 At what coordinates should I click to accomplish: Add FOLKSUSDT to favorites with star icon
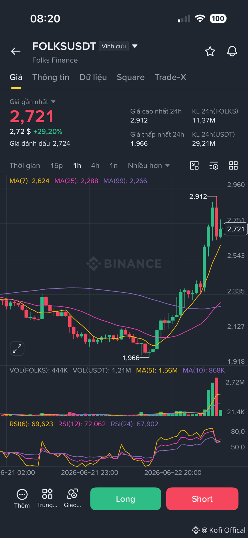pos(210,51)
